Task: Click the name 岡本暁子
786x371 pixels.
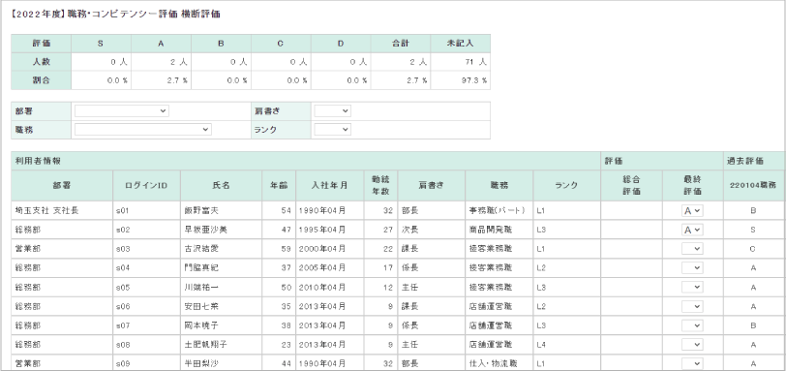Action: 201,325
